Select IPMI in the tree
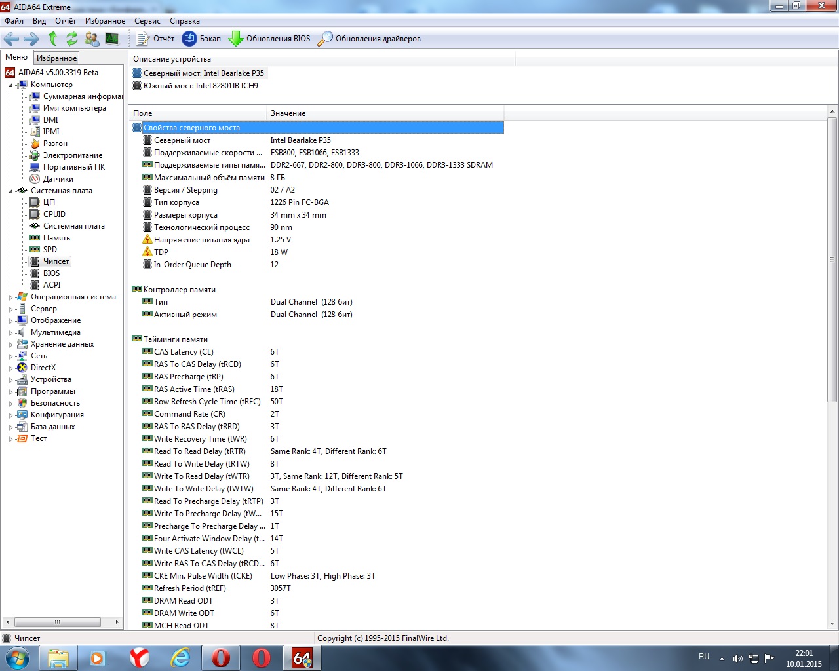 tap(51, 132)
